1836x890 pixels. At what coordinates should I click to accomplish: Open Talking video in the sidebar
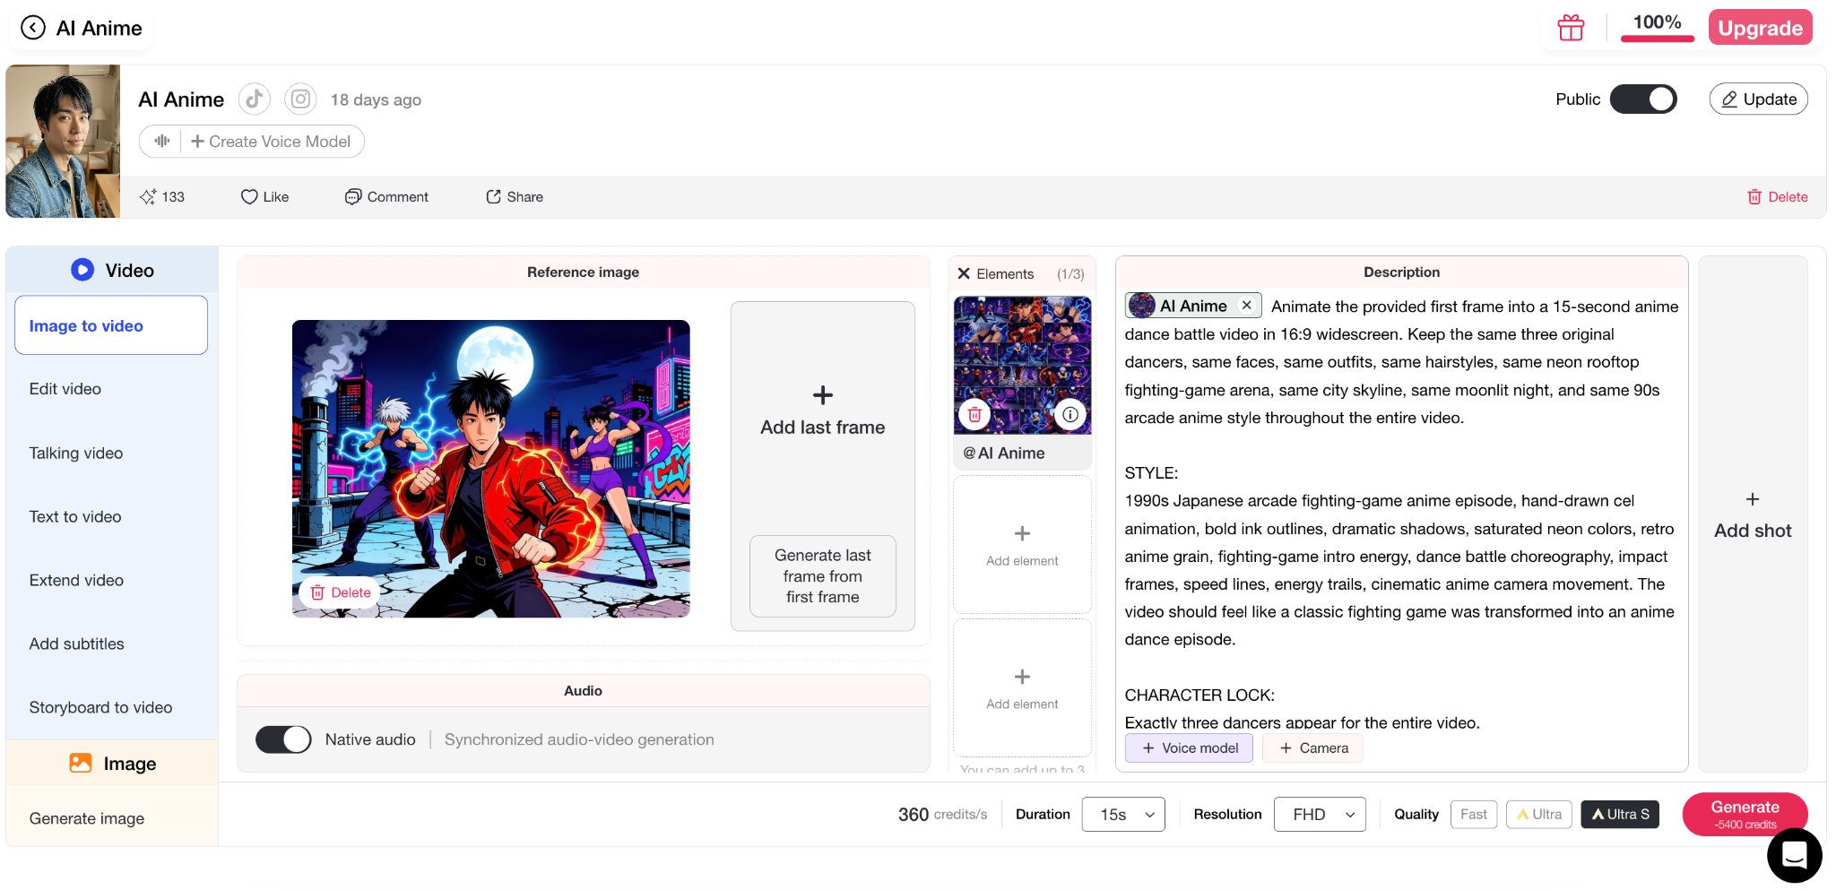(x=76, y=453)
